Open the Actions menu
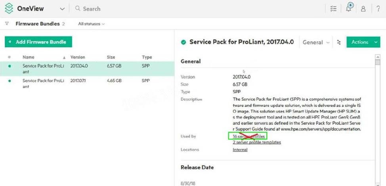 click(x=363, y=42)
